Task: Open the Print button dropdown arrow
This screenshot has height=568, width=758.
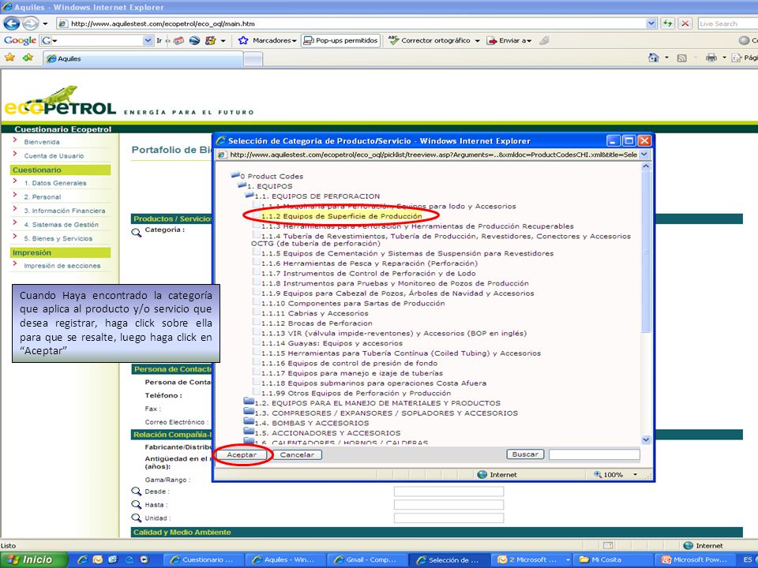Action: point(724,58)
